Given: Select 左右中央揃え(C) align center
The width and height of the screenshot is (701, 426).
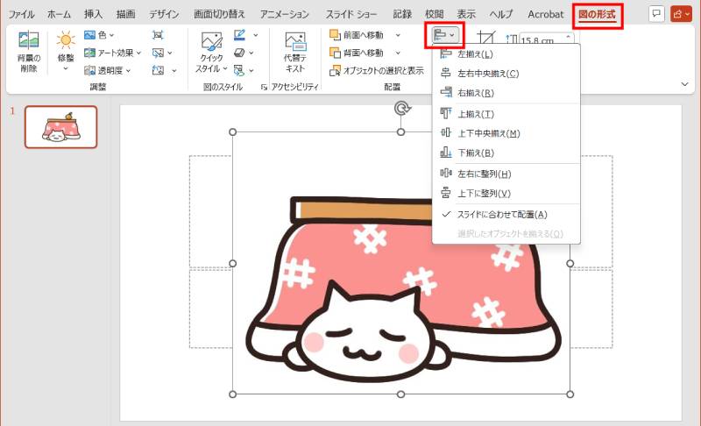Looking at the screenshot, I should (x=506, y=74).
